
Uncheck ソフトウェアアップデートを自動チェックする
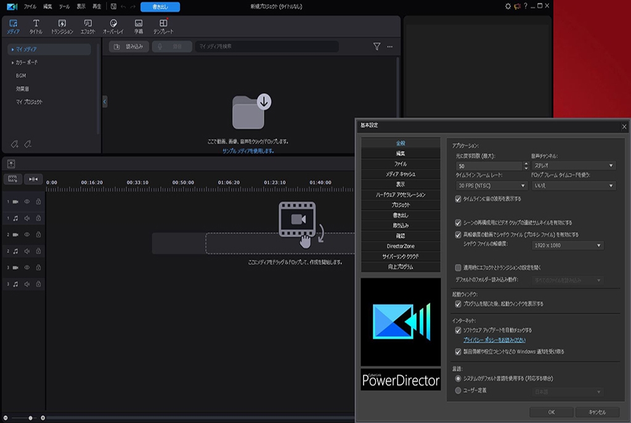click(458, 331)
